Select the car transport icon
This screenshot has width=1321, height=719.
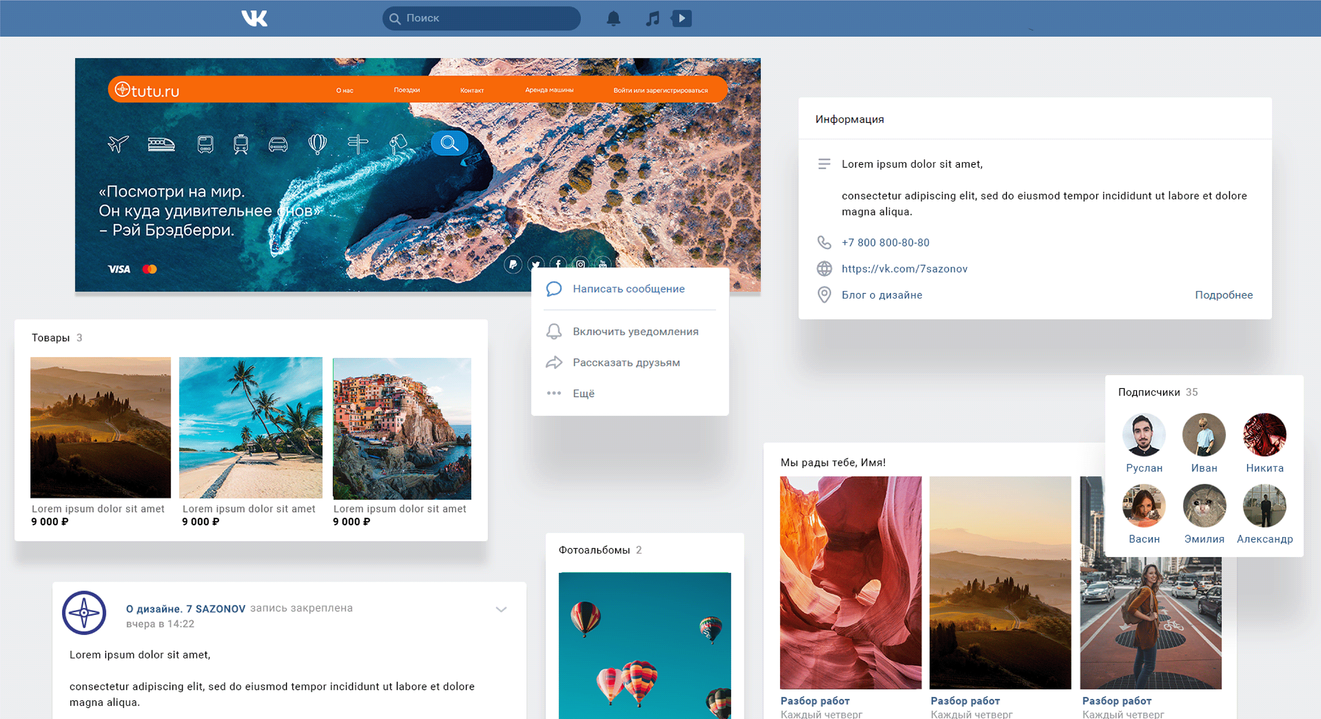(278, 145)
